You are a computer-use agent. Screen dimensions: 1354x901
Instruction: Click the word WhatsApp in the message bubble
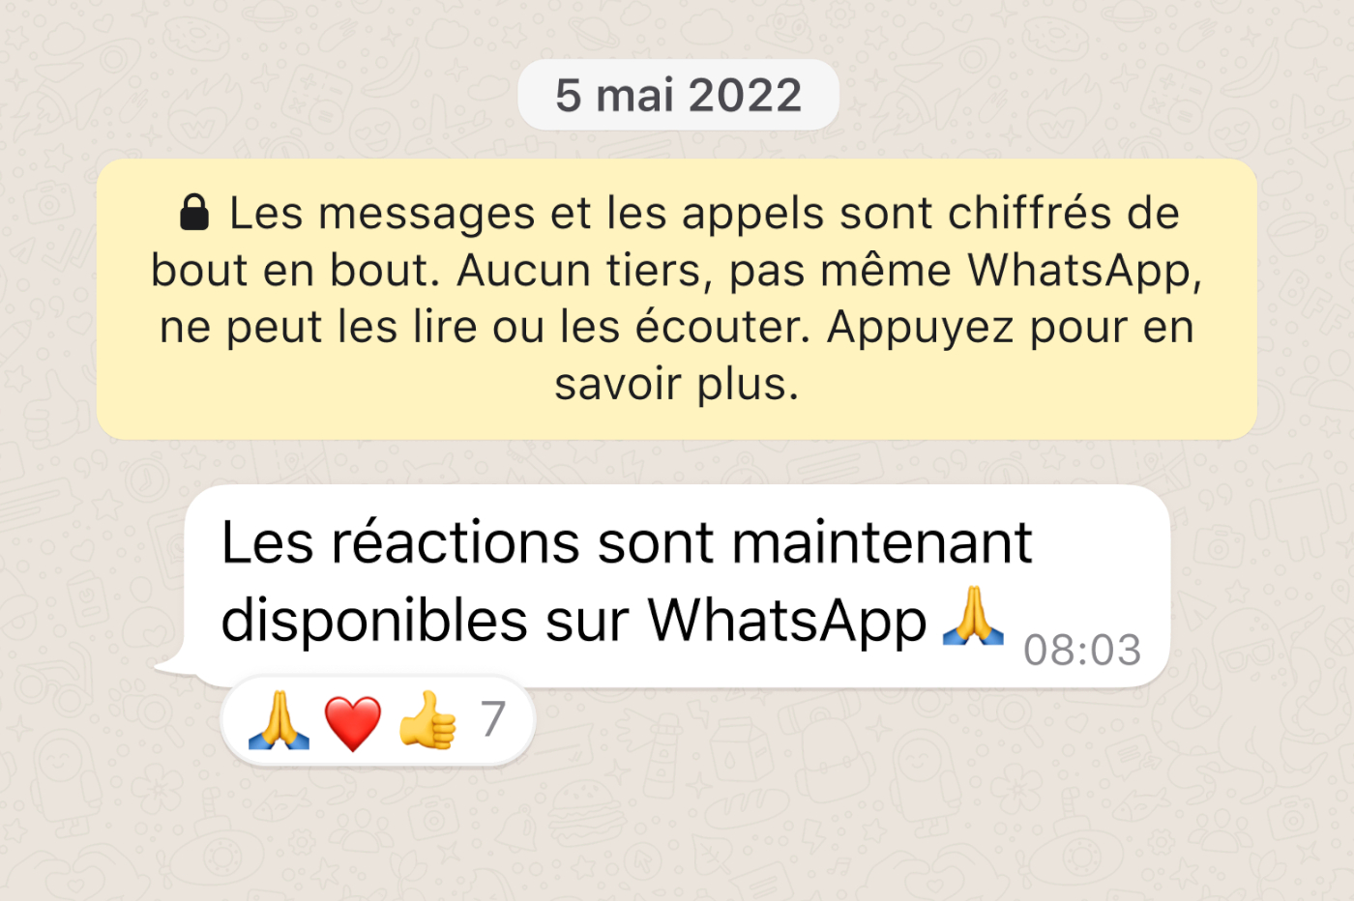pyautogui.click(x=786, y=622)
